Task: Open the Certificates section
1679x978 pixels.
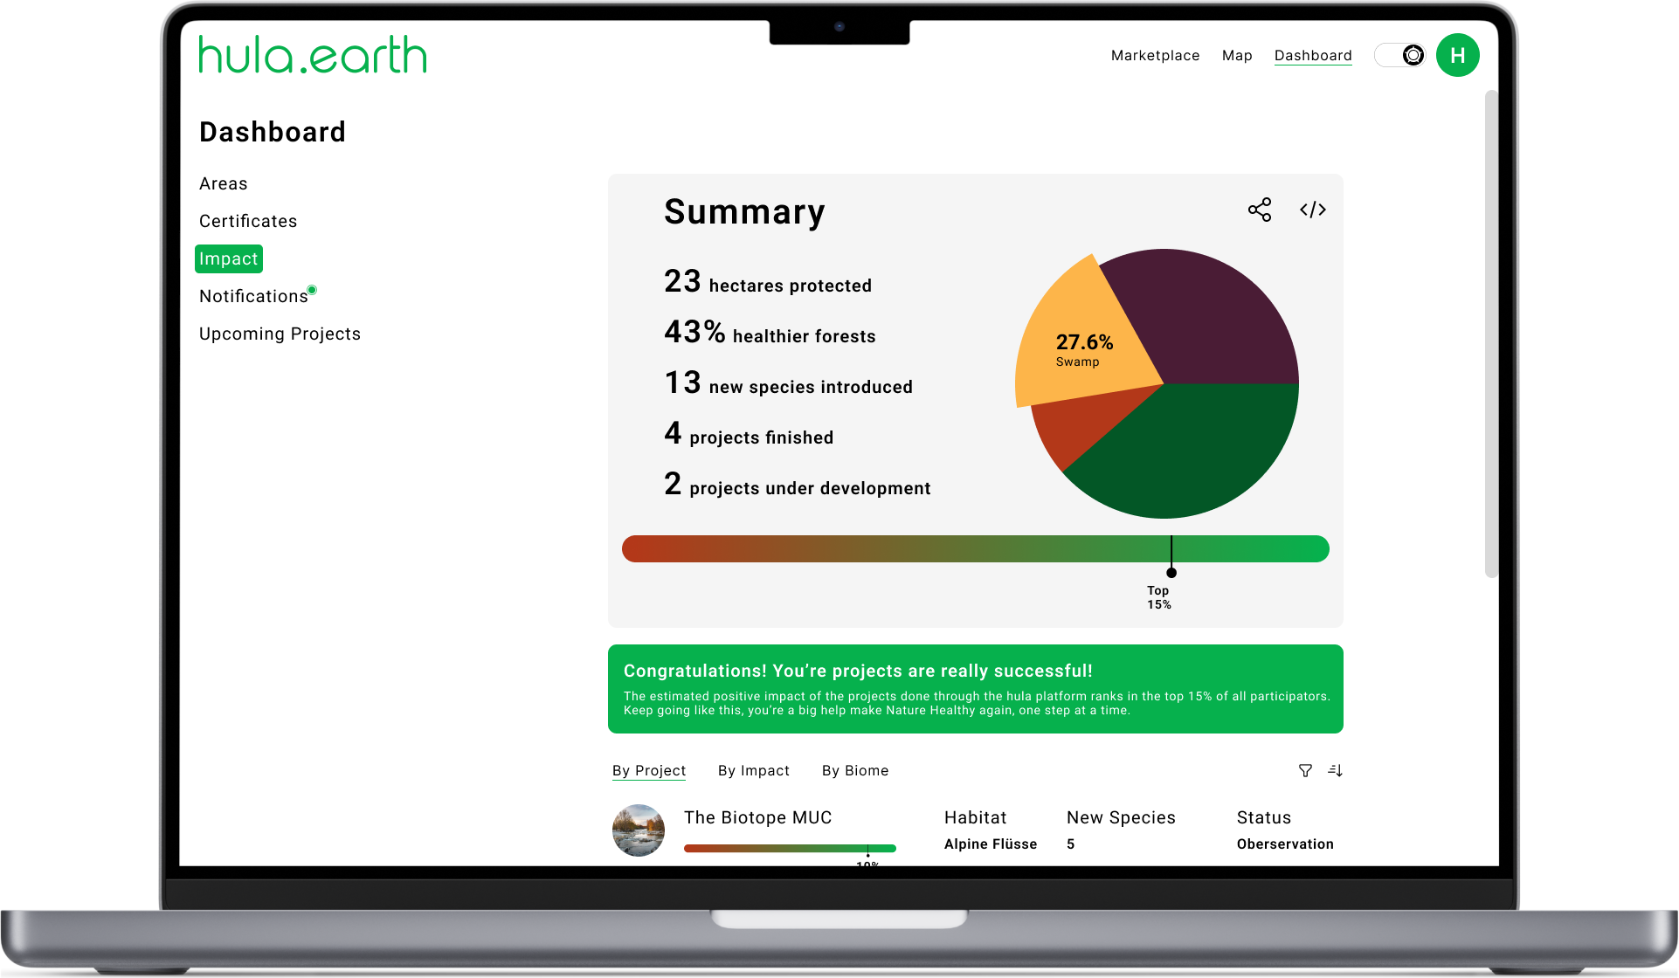Action: 247,221
